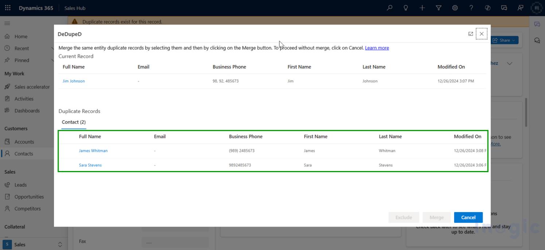The width and height of the screenshot is (545, 250).
Task: Click the search magnifier icon in header
Action: 389,8
